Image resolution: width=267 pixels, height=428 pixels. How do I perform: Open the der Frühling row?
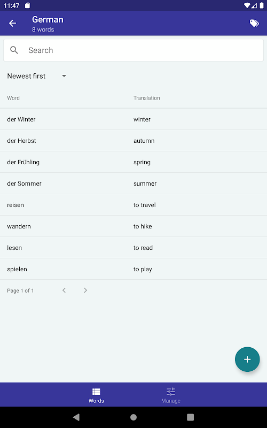pyautogui.click(x=133, y=162)
